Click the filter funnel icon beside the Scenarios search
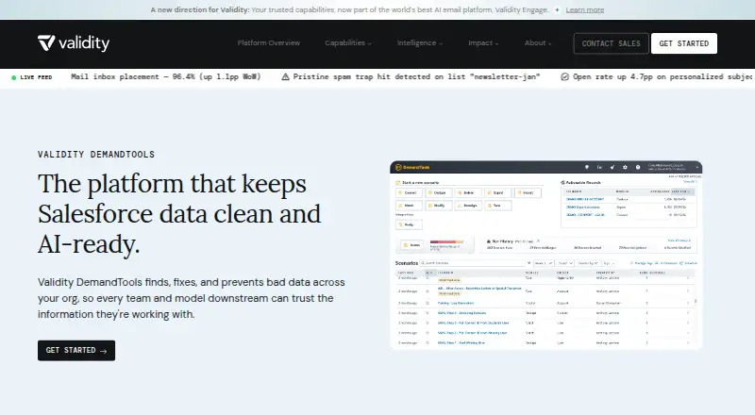Screen dimensions: 755x415 pyautogui.click(x=529, y=263)
